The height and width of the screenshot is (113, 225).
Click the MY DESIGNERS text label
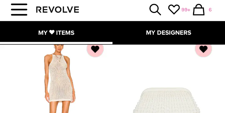pyautogui.click(x=169, y=33)
